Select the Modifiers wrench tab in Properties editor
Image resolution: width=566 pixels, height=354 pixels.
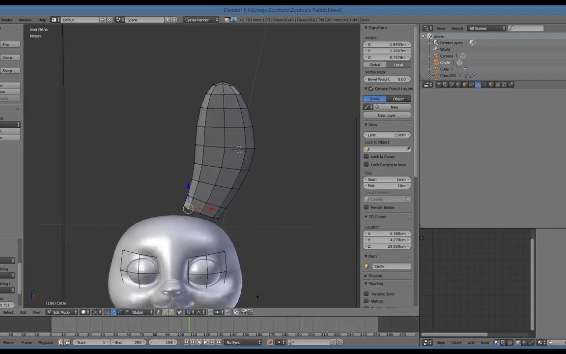478,84
